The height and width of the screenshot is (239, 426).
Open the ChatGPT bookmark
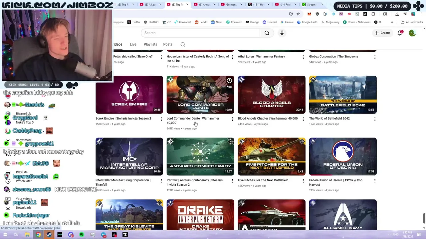pos(151,22)
